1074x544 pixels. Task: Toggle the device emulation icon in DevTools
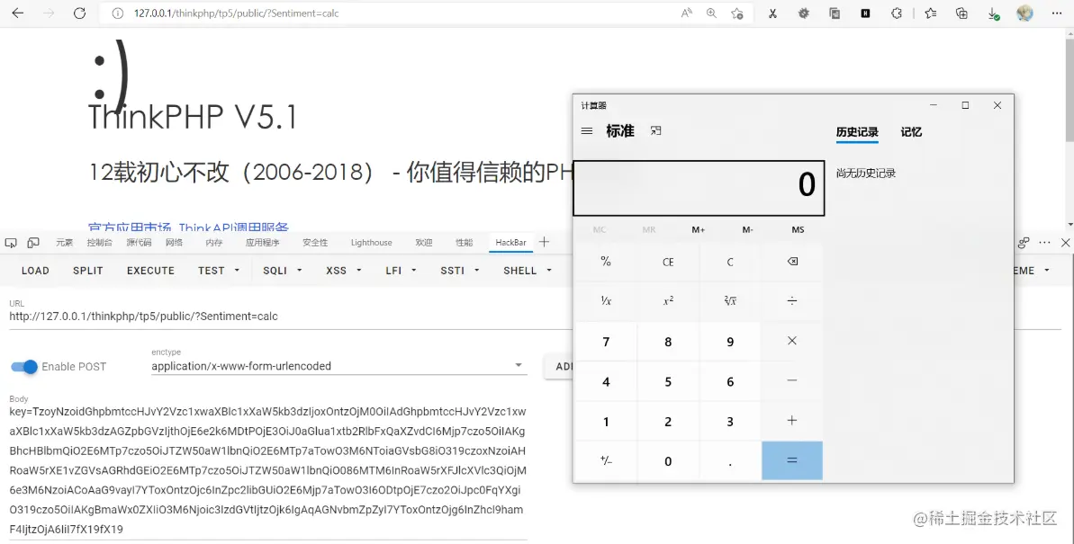33,242
